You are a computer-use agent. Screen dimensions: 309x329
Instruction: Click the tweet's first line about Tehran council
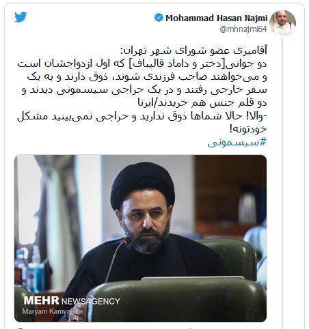(193, 51)
